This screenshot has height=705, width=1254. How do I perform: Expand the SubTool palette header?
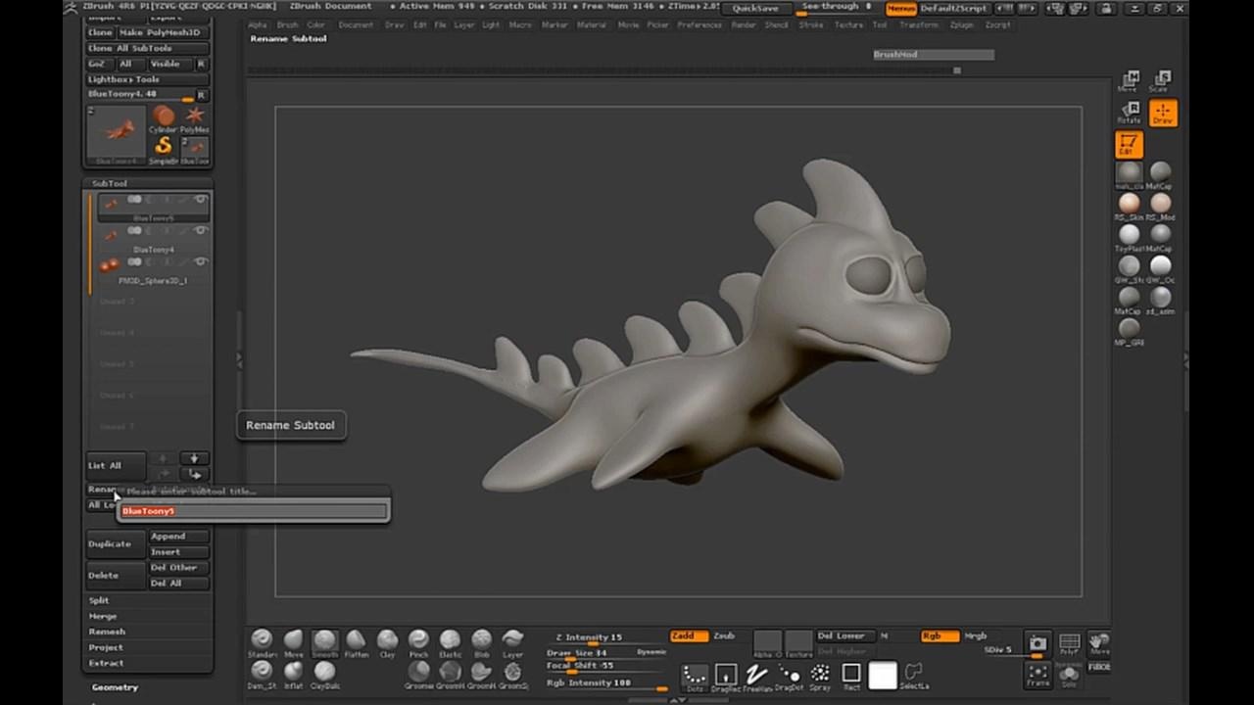point(110,183)
